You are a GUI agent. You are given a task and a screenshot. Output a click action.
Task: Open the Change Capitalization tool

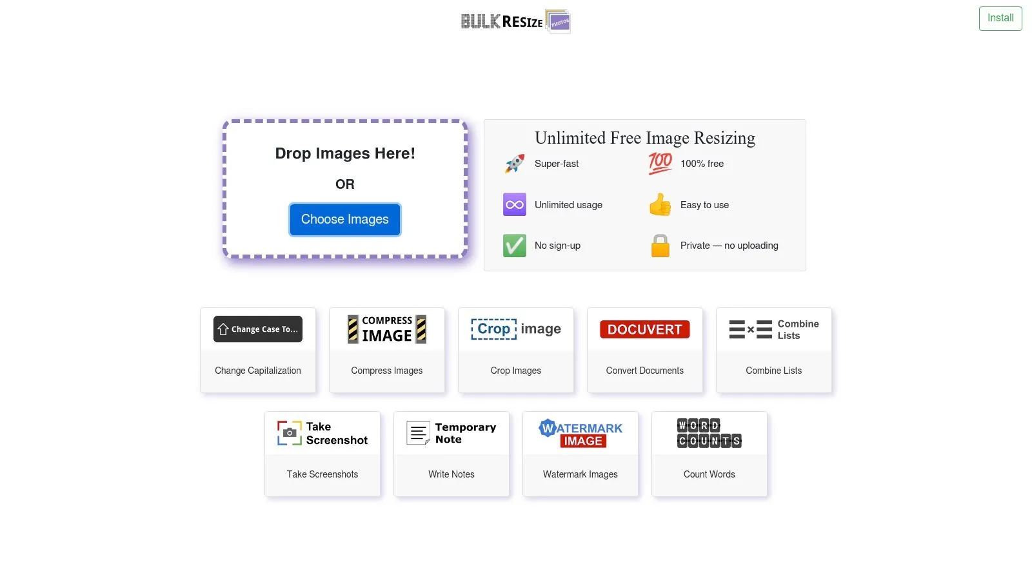point(257,370)
